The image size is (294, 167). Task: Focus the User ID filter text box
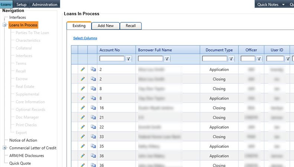(275, 59)
